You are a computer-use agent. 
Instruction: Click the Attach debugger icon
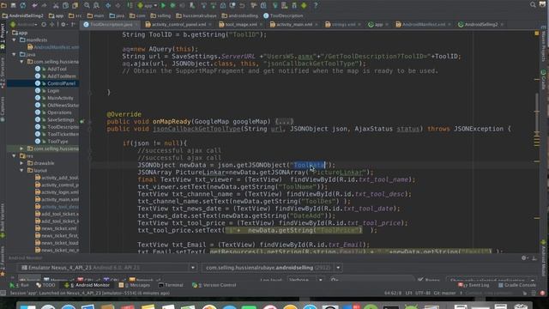(x=192, y=5)
